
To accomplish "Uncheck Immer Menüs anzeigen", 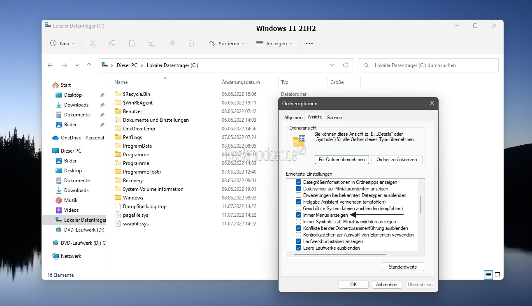I will pos(299,215).
